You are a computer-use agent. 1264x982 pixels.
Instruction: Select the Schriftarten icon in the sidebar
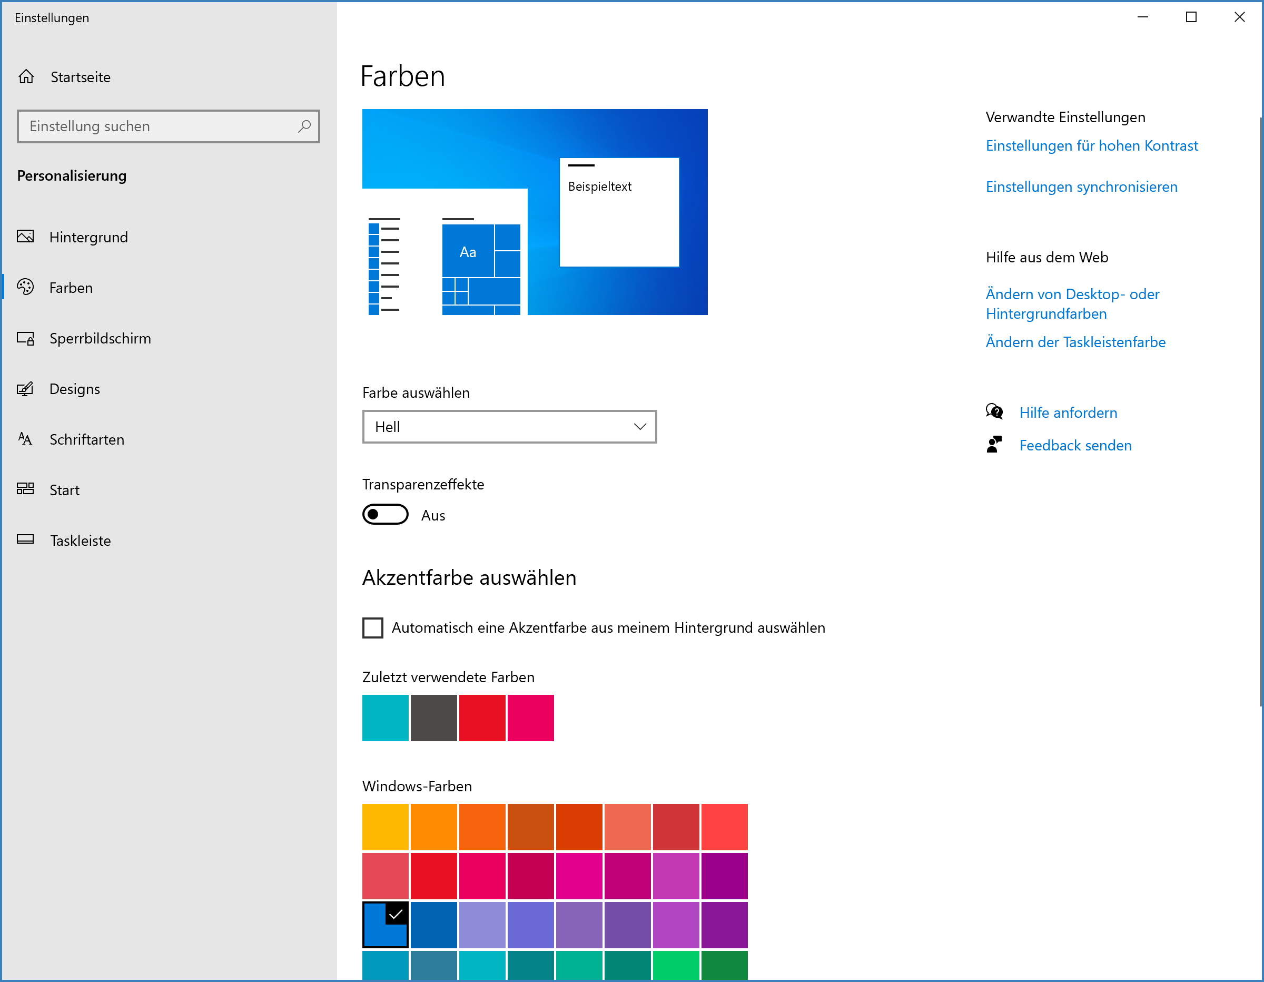(25, 439)
